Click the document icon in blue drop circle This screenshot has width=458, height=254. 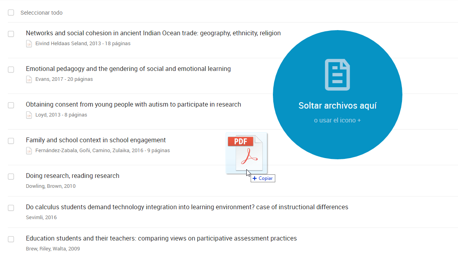tap(337, 74)
